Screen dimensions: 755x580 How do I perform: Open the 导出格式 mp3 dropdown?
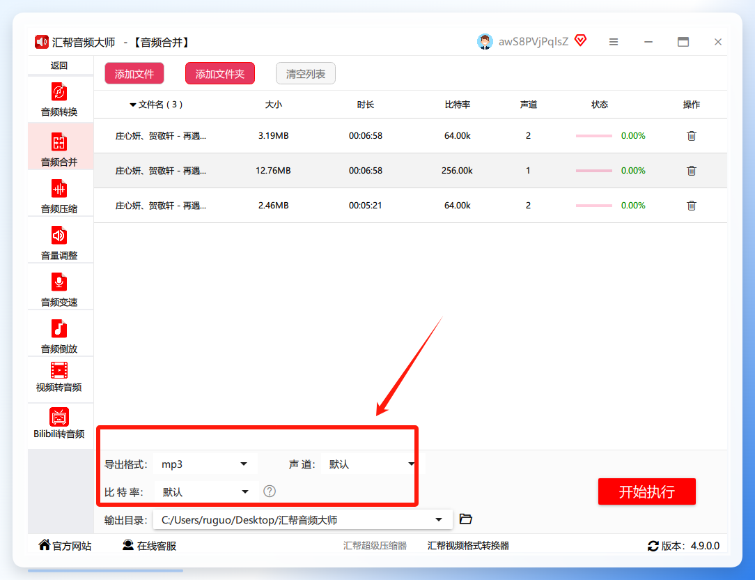[x=205, y=464]
